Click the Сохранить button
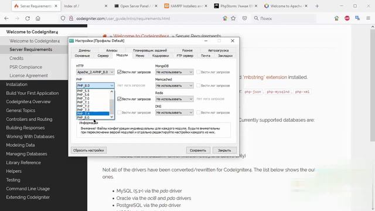The image size is (375, 211). pos(198,151)
